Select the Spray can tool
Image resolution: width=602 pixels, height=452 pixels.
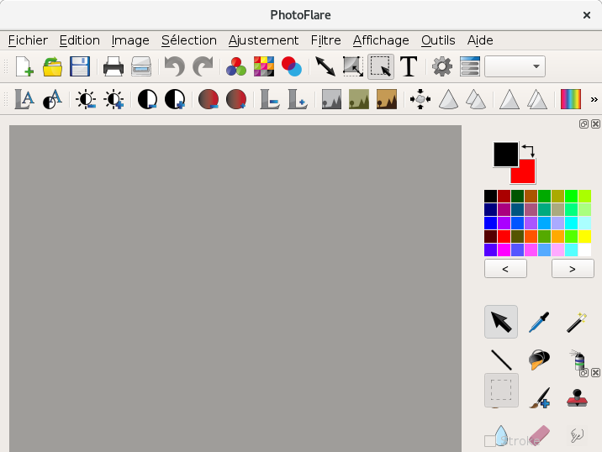click(x=576, y=360)
